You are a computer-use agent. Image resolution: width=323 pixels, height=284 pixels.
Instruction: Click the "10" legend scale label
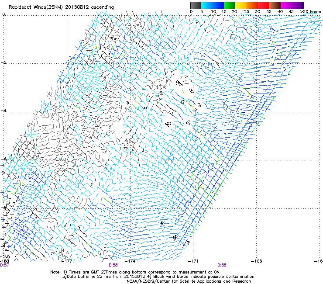pos(213,12)
